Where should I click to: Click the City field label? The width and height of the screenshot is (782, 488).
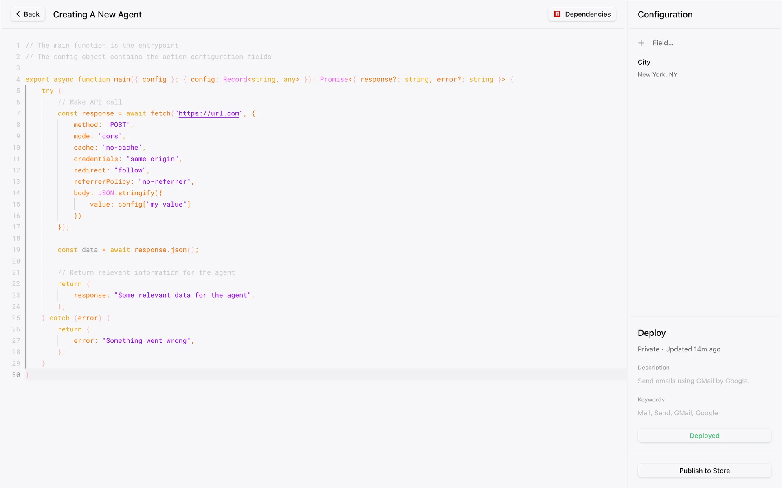click(x=644, y=62)
